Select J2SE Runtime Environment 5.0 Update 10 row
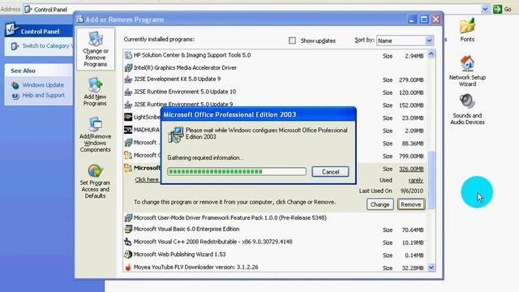 coord(275,92)
